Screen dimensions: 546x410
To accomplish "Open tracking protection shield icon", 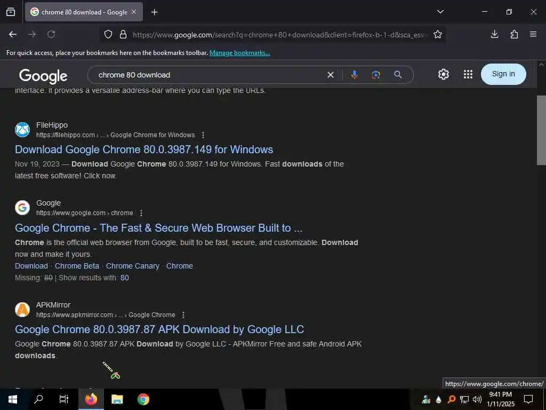I will coord(108,35).
